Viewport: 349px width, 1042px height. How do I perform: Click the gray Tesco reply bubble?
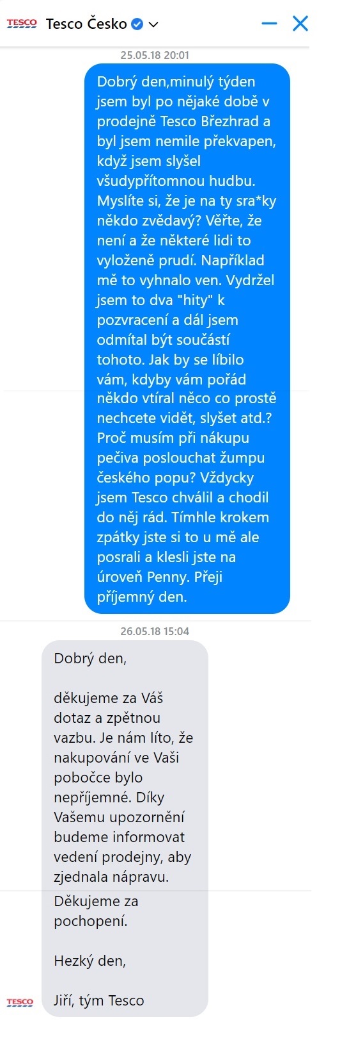tap(125, 829)
